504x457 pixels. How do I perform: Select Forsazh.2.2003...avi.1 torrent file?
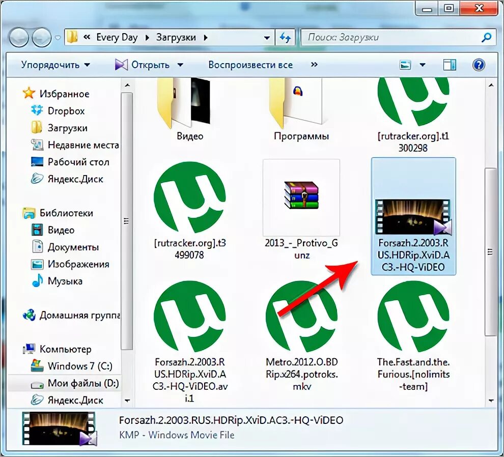pyautogui.click(x=190, y=341)
